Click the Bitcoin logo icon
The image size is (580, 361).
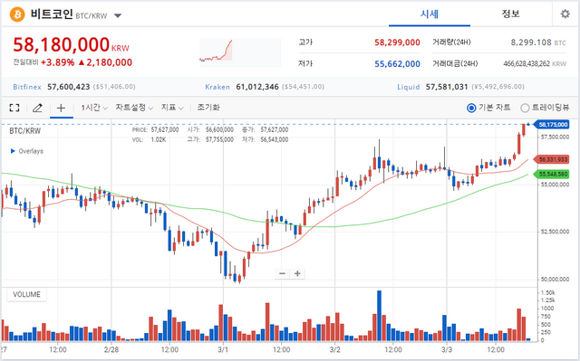click(x=17, y=14)
